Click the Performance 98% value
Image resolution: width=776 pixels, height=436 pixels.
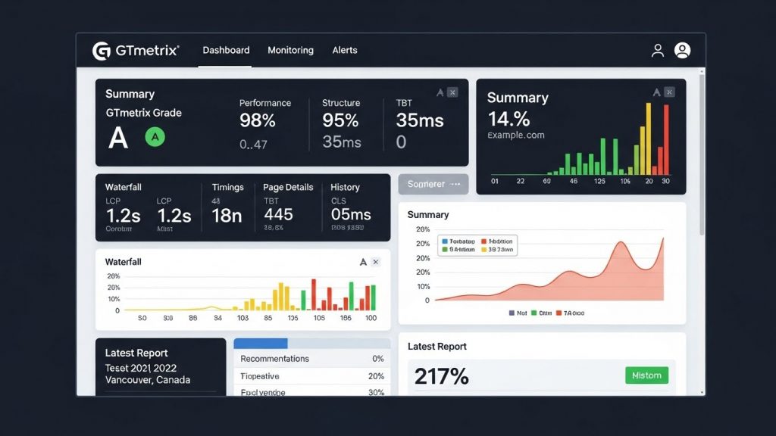pyautogui.click(x=258, y=120)
